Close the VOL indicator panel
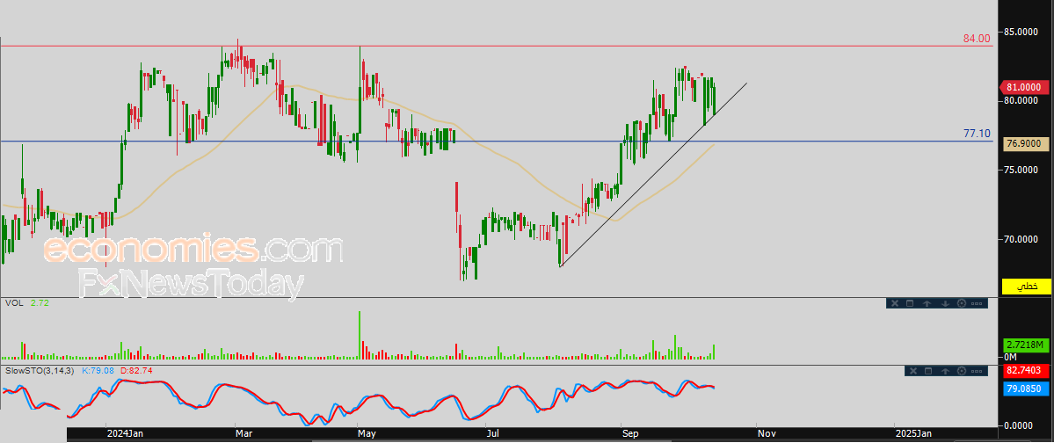 point(894,303)
